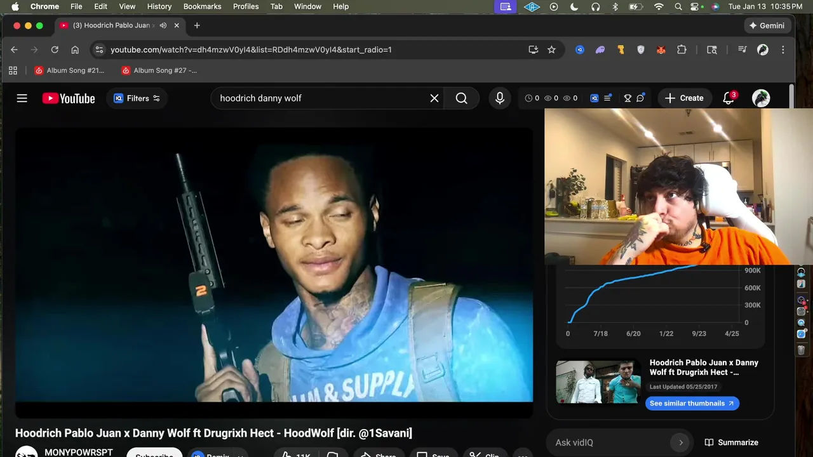Open the MONYPOWRSPT channel name
Viewport: 813px width, 457px height.
79,453
